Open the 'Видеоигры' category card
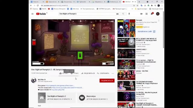 click(96, 98)
